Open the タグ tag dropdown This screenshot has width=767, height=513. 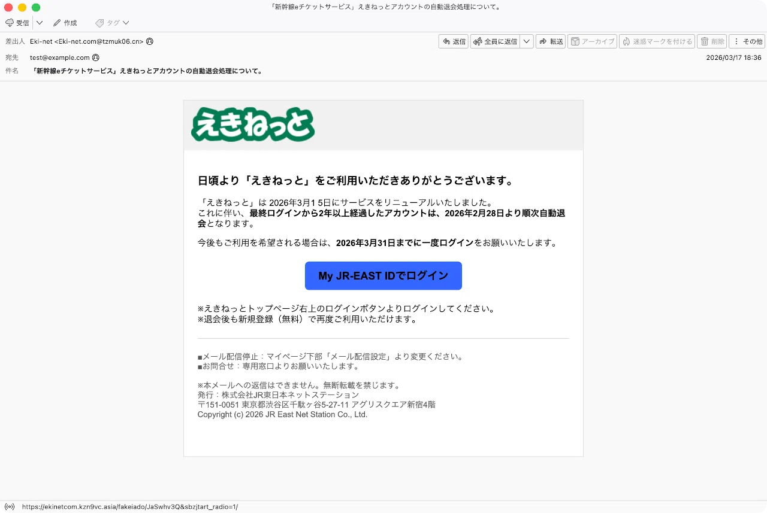(112, 23)
